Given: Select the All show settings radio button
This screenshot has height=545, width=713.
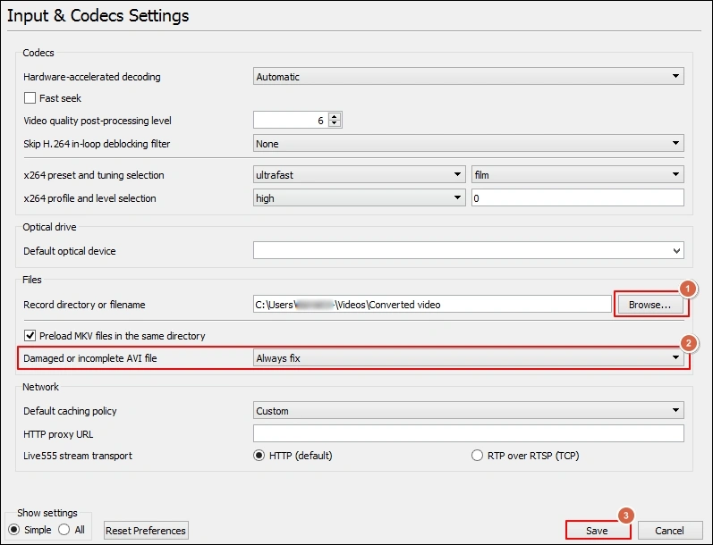Looking at the screenshot, I should [x=64, y=530].
